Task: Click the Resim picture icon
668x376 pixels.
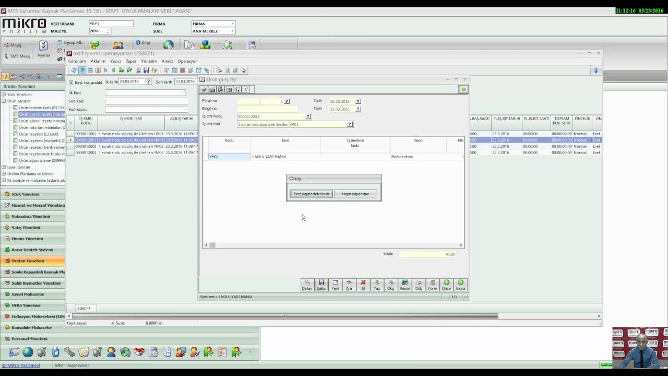Action: click(404, 285)
